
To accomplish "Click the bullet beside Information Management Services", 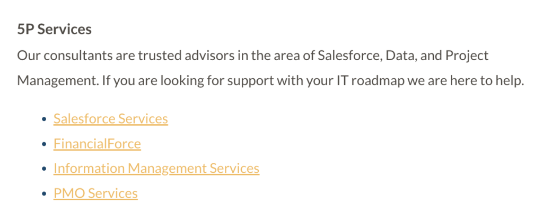I will [x=44, y=169].
